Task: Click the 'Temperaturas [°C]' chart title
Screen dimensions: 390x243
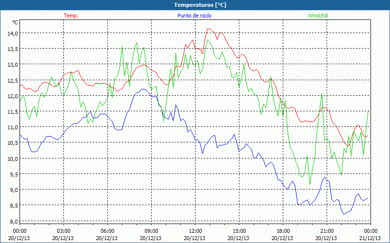Action: tap(200, 5)
